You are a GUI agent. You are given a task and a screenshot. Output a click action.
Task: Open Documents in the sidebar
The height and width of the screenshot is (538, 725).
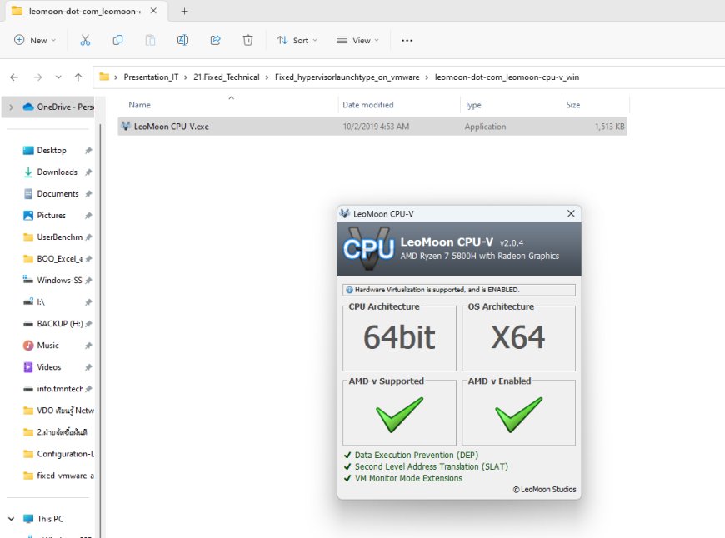click(x=57, y=194)
